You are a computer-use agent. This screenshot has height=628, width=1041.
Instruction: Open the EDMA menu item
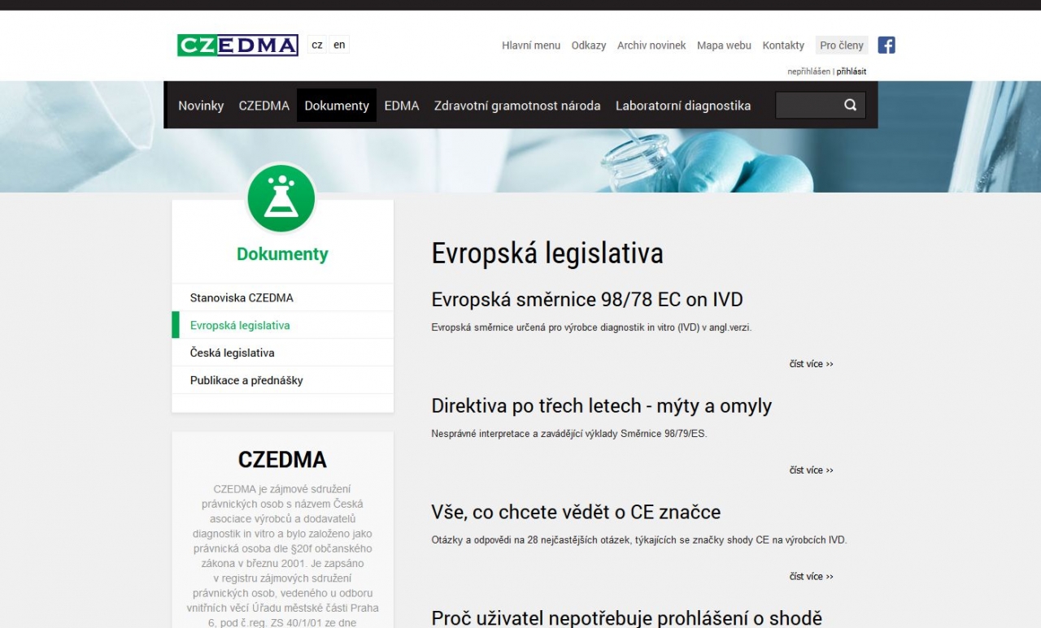pyautogui.click(x=402, y=106)
